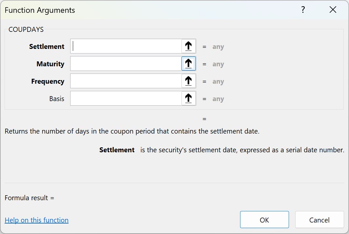The height and width of the screenshot is (234, 349).
Task: Click inside the Maturity text field
Action: point(126,63)
